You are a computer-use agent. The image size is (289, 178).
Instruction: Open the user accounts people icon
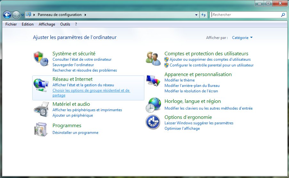[x=153, y=58]
